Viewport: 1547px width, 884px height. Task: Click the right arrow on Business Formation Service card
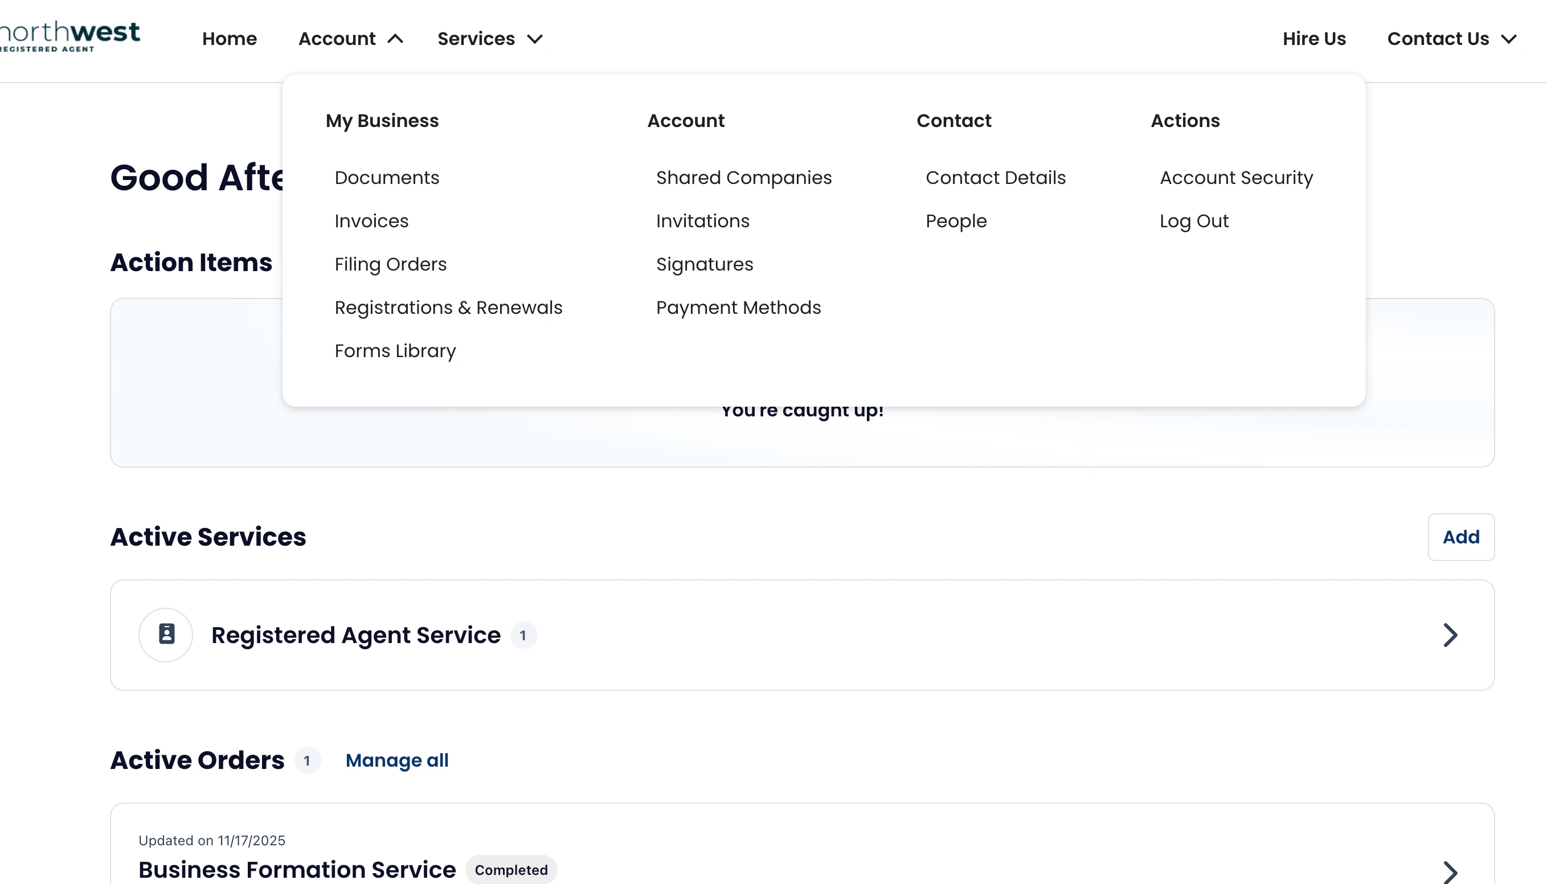tap(1451, 871)
